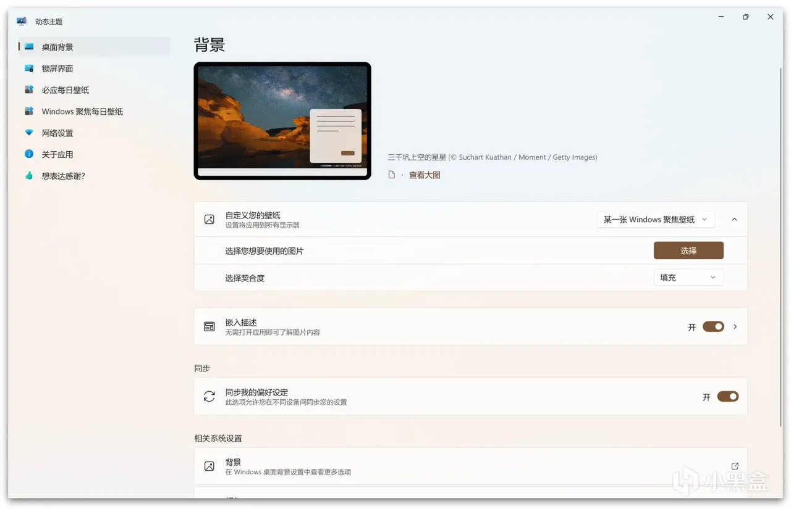Click the 关于应用 info icon
Viewport: 791px width, 509px height.
tap(29, 154)
